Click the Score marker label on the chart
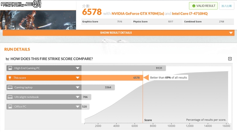237x132 pixels. click(148, 120)
